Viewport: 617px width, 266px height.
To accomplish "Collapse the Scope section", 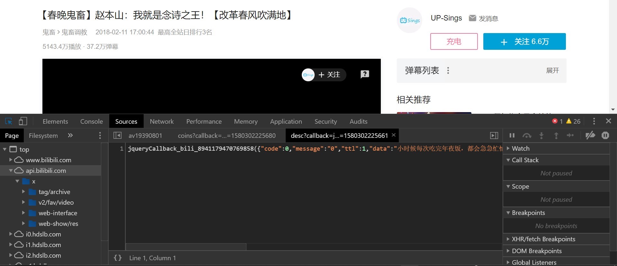I will [508, 186].
